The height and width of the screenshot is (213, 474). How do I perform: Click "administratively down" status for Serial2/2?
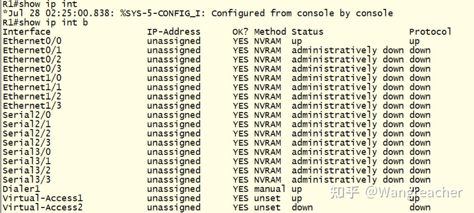coord(348,134)
